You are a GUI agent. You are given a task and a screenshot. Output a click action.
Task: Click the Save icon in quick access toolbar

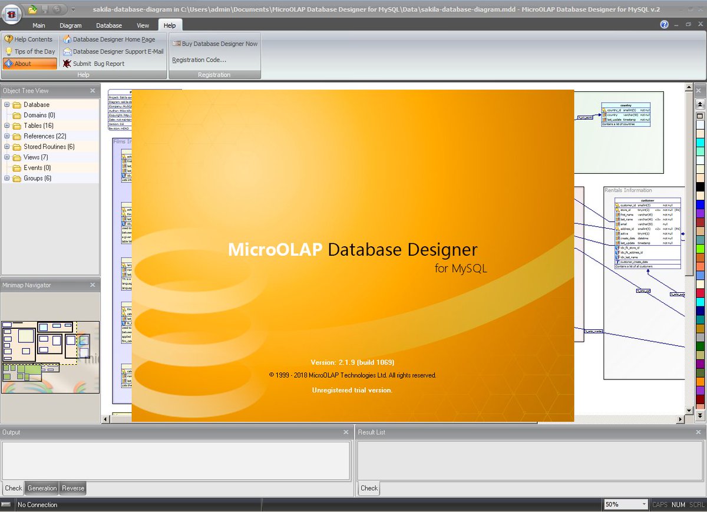click(x=45, y=9)
